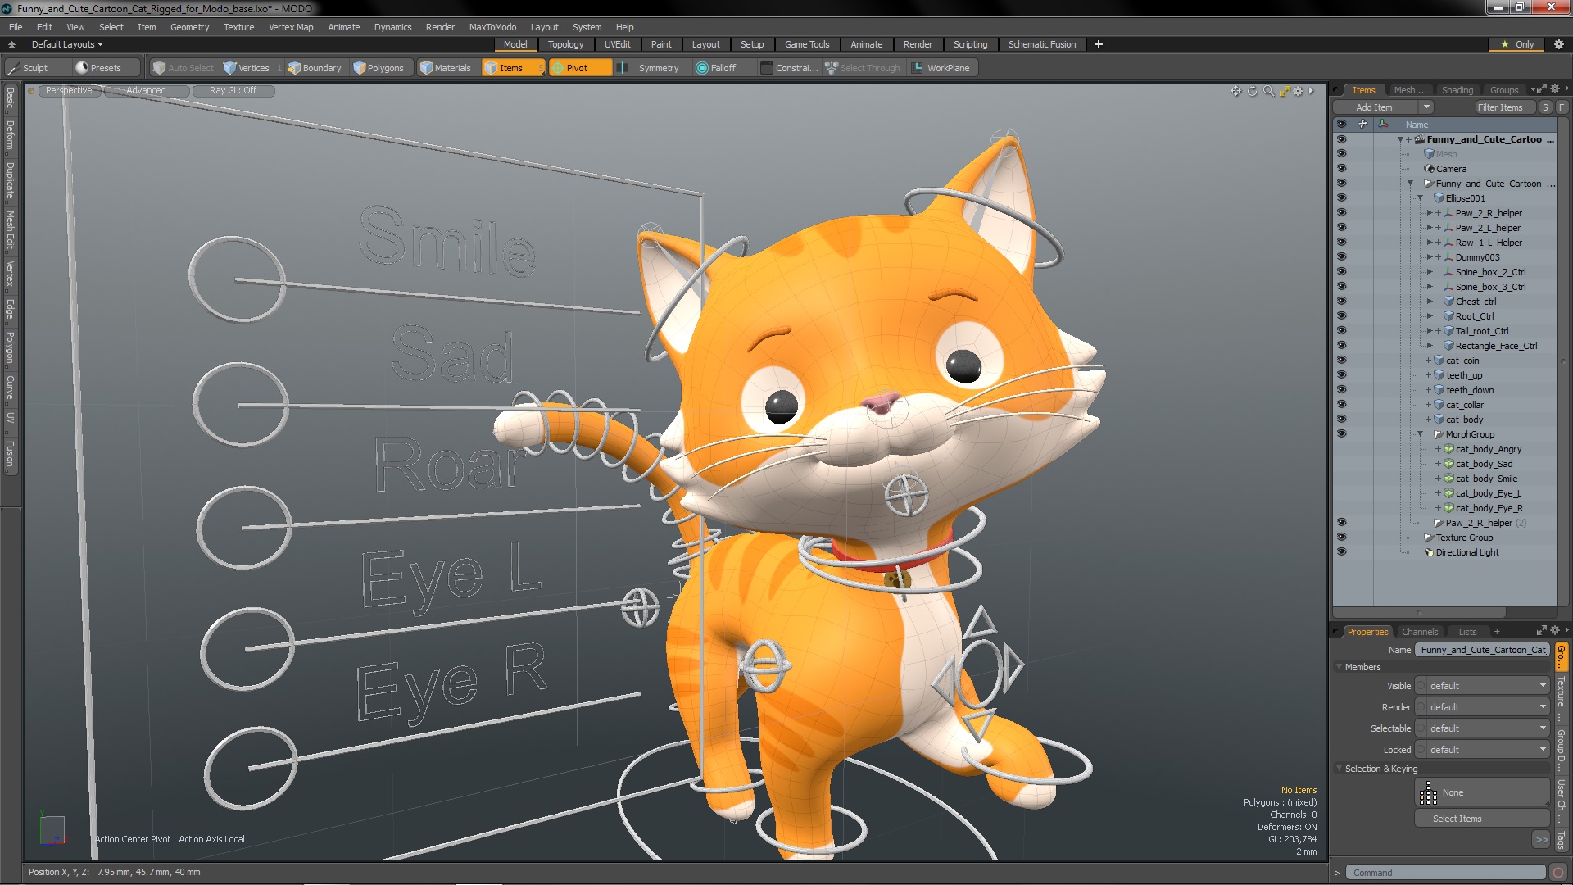1573x885 pixels.
Task: Click the viewport zoom magnifier icon
Action: [x=1268, y=91]
